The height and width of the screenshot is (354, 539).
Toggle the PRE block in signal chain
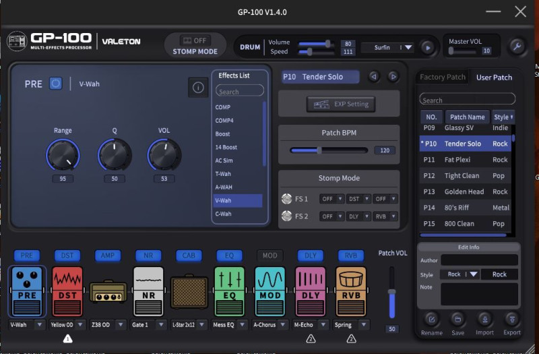tap(27, 256)
